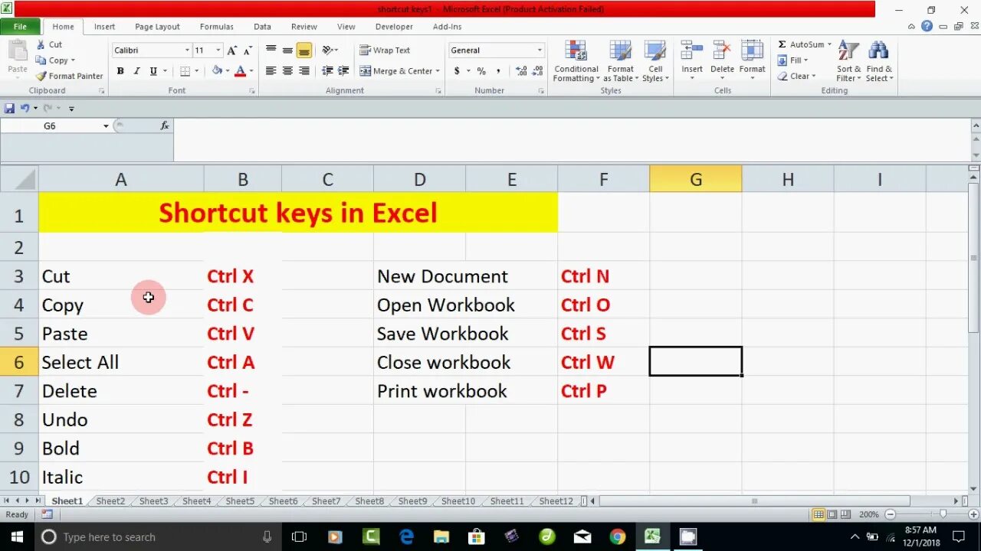
Task: Click the Insert cells icon
Action: click(692, 51)
